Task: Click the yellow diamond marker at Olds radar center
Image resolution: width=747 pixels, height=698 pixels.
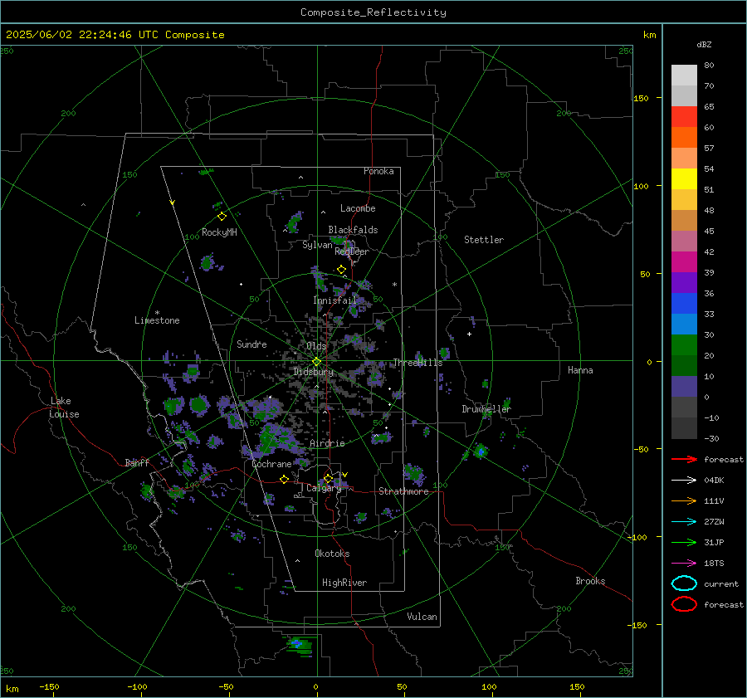Action: (x=316, y=362)
